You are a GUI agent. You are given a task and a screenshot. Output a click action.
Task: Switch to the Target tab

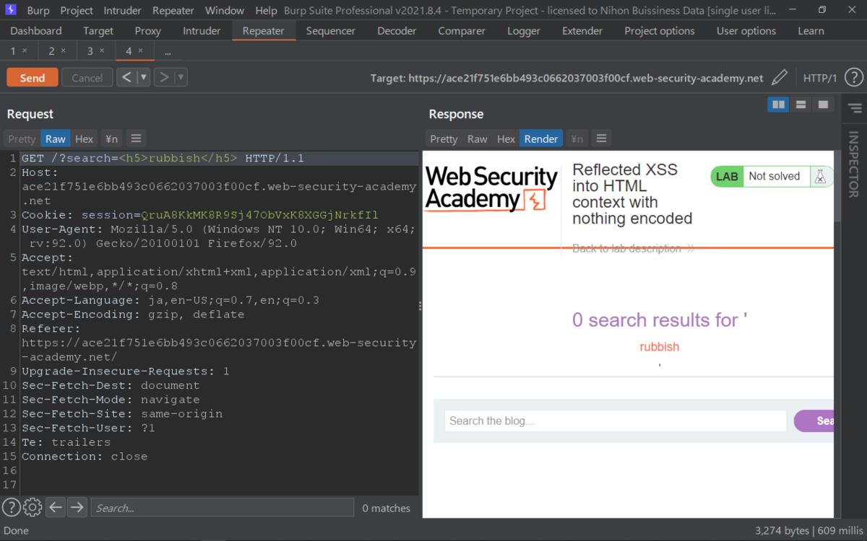click(x=98, y=31)
